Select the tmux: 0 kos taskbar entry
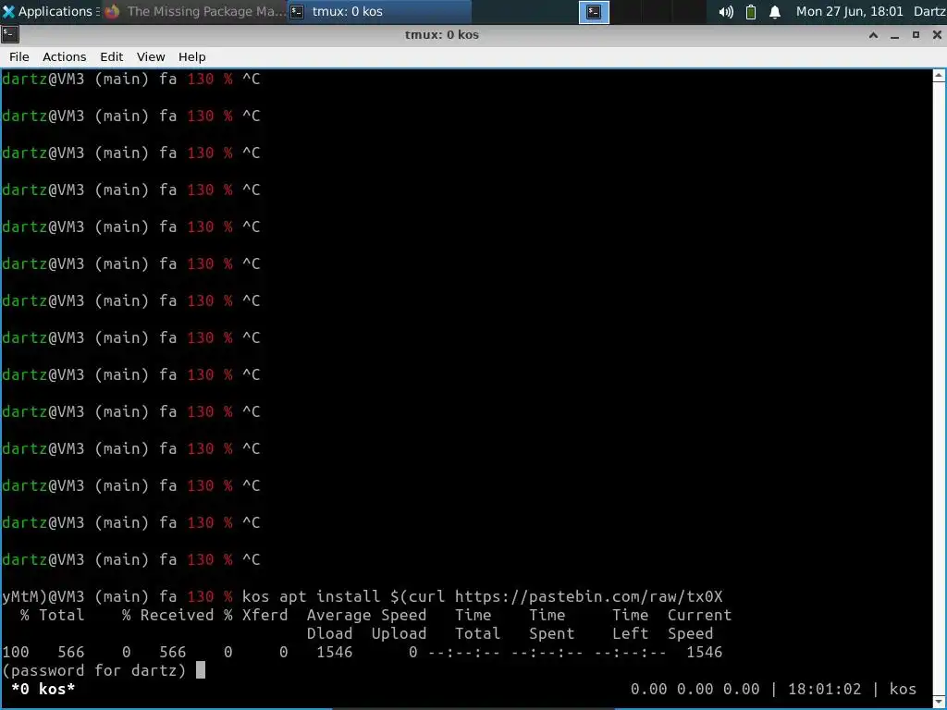Screen dimensions: 947x710 379,11
